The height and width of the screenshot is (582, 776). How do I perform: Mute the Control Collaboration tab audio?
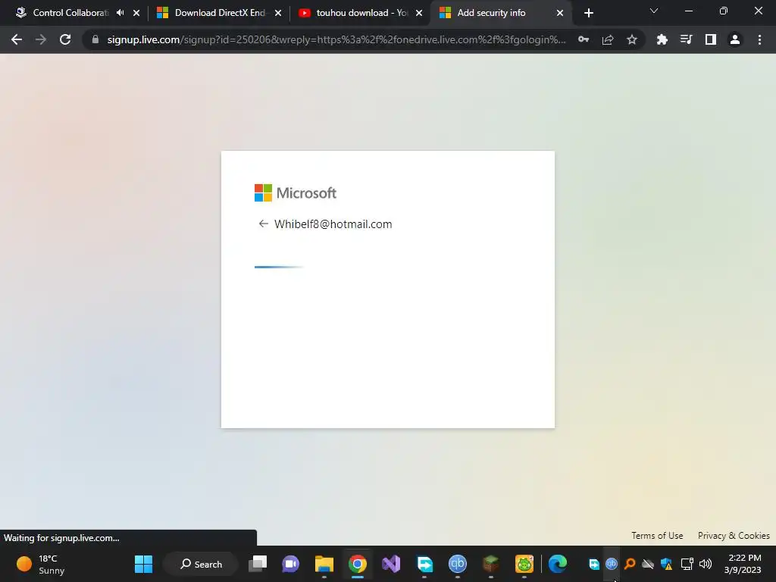click(x=120, y=13)
